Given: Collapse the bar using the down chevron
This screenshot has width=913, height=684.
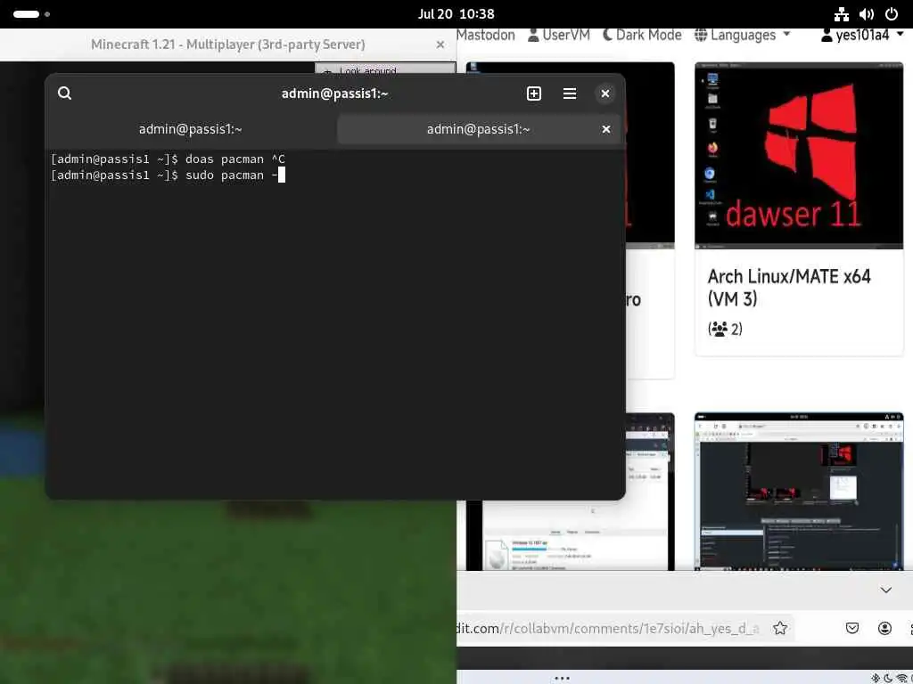Looking at the screenshot, I should [x=885, y=590].
